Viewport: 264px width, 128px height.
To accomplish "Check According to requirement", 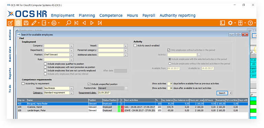I will coord(23,84).
